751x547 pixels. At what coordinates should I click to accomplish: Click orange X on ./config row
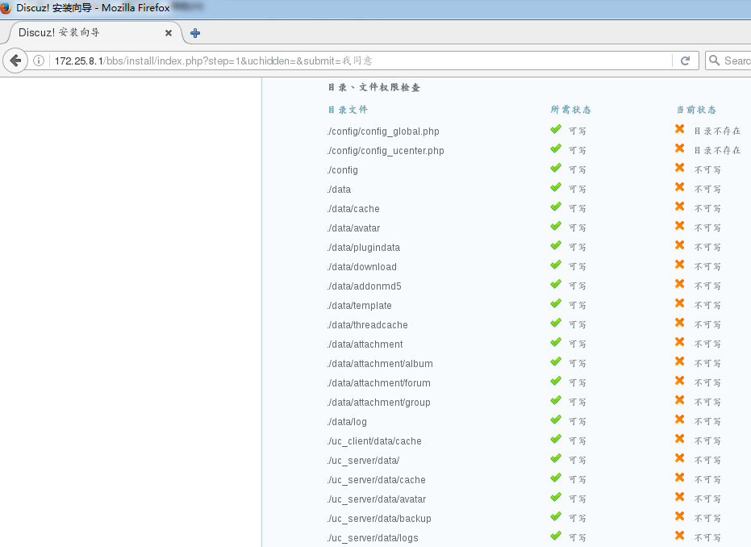tap(679, 168)
